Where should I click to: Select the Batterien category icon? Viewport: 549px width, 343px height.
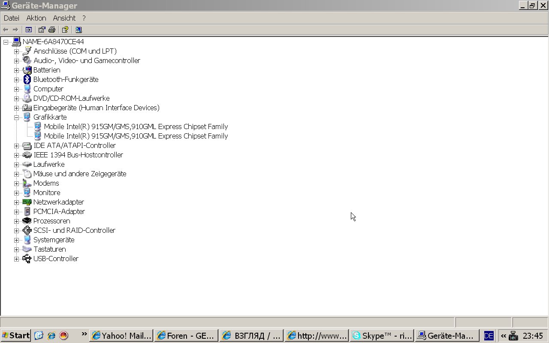tap(27, 70)
